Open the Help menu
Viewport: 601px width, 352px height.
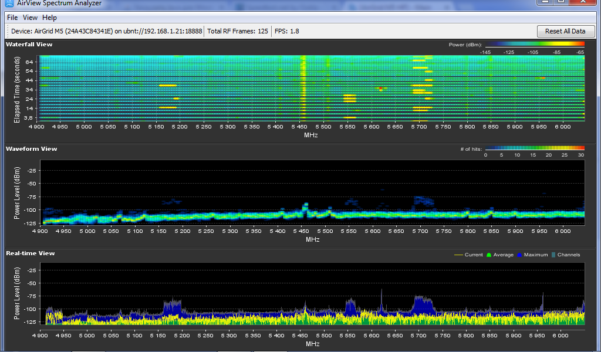pyautogui.click(x=50, y=18)
